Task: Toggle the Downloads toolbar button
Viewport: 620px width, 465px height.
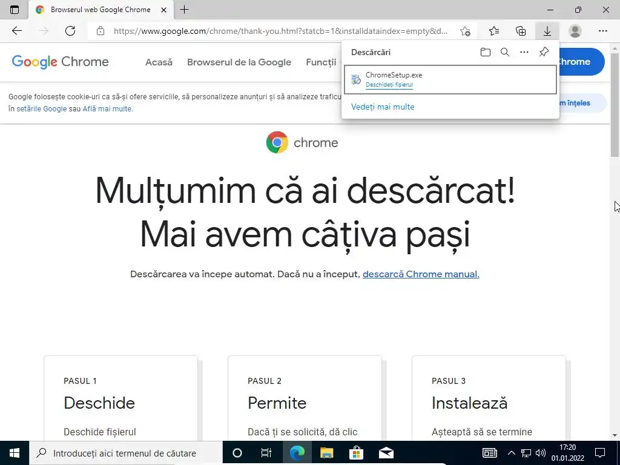Action: pos(547,31)
